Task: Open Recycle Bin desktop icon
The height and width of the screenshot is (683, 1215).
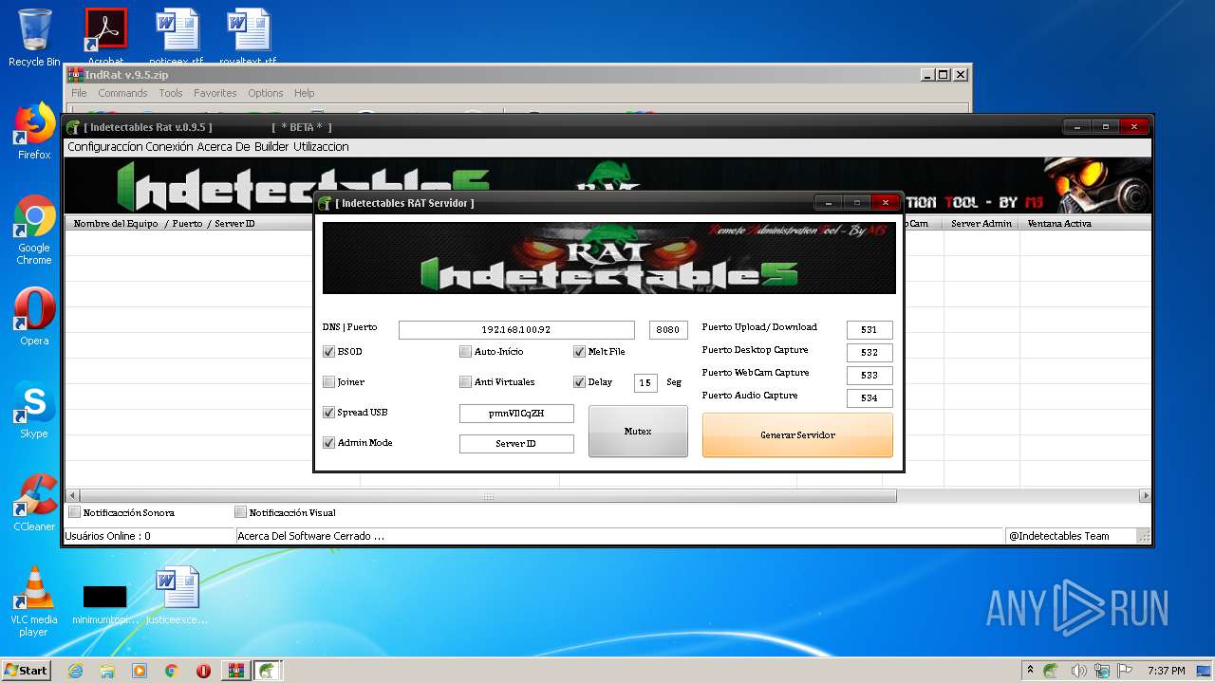Action: point(34,36)
